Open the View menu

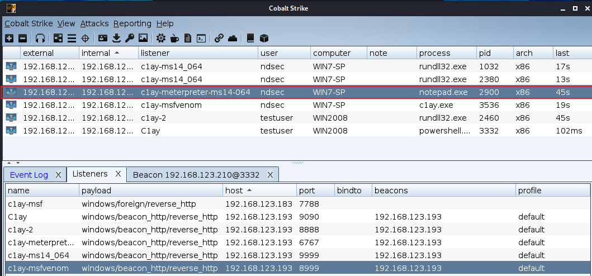[x=66, y=23]
